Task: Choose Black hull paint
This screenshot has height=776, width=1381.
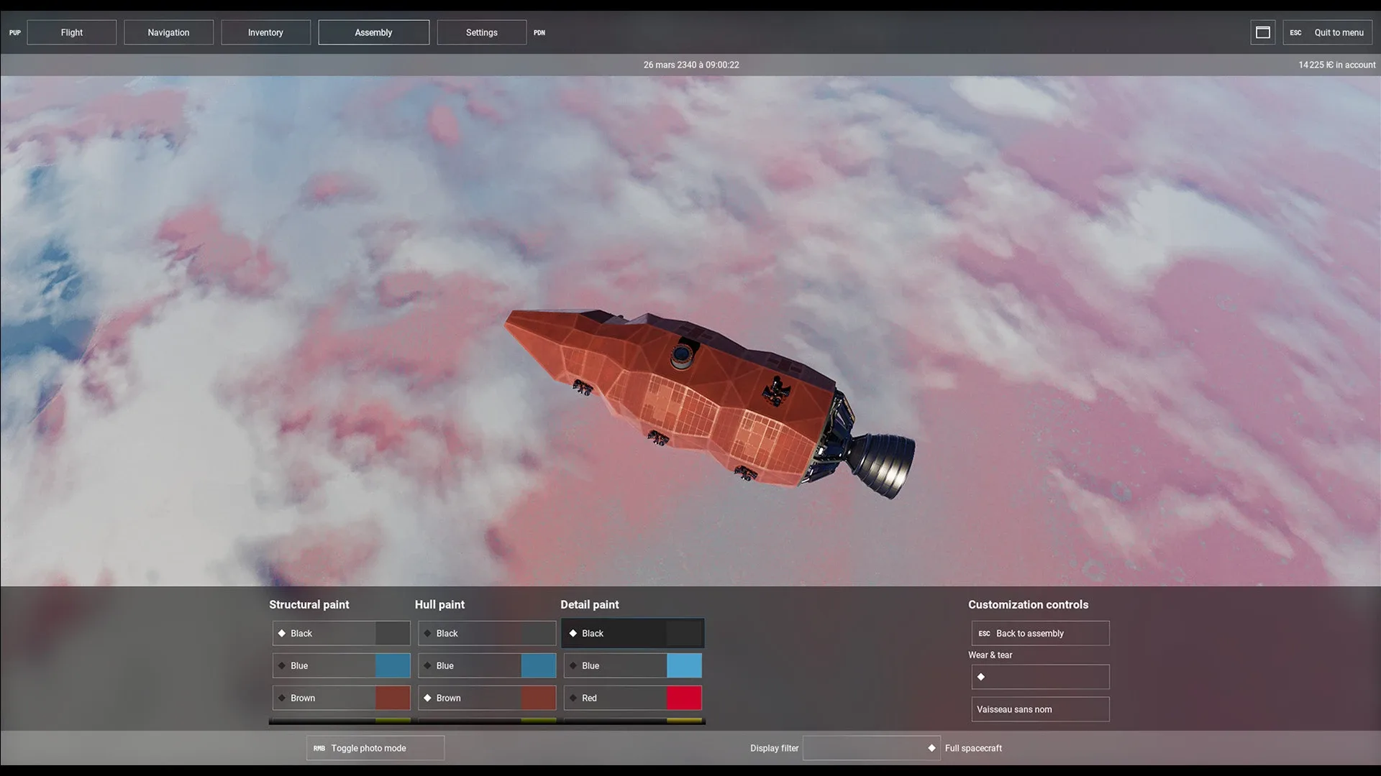Action: (x=487, y=633)
